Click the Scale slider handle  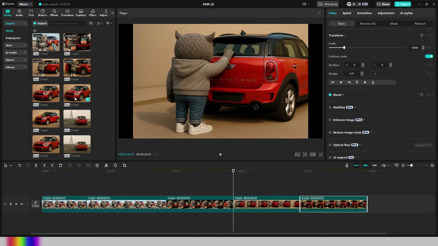click(344, 48)
